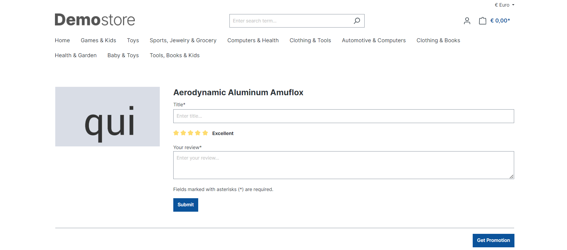Click the Demostore logo
The height and width of the screenshot is (250, 567).
(x=95, y=20)
